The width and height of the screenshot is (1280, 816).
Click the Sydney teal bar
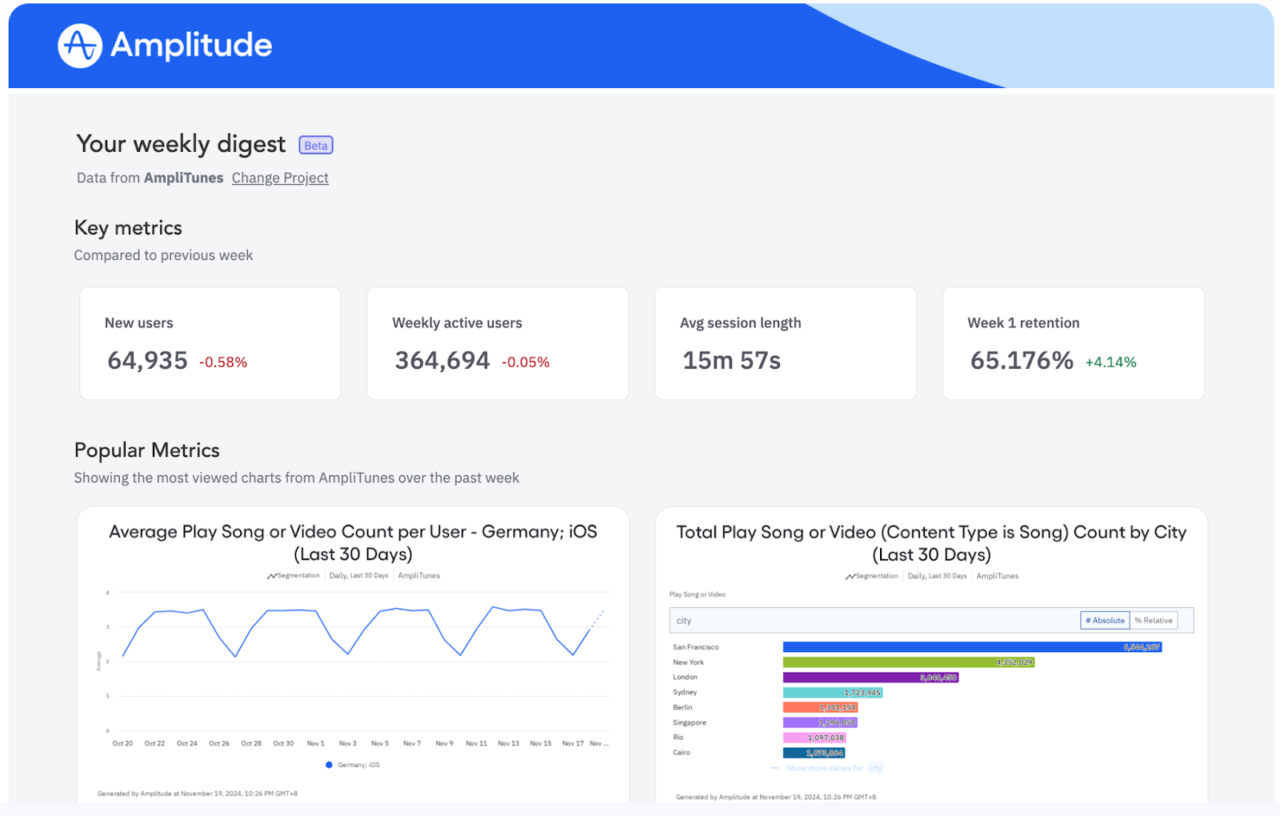click(x=833, y=693)
